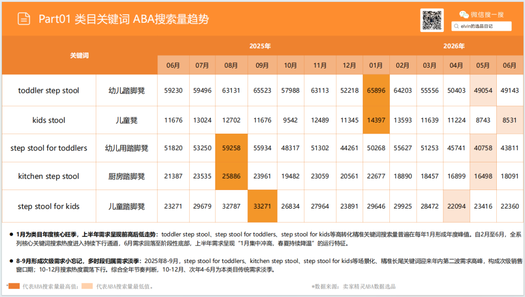
Task: Click the cell showing 48317
Action: point(290,148)
